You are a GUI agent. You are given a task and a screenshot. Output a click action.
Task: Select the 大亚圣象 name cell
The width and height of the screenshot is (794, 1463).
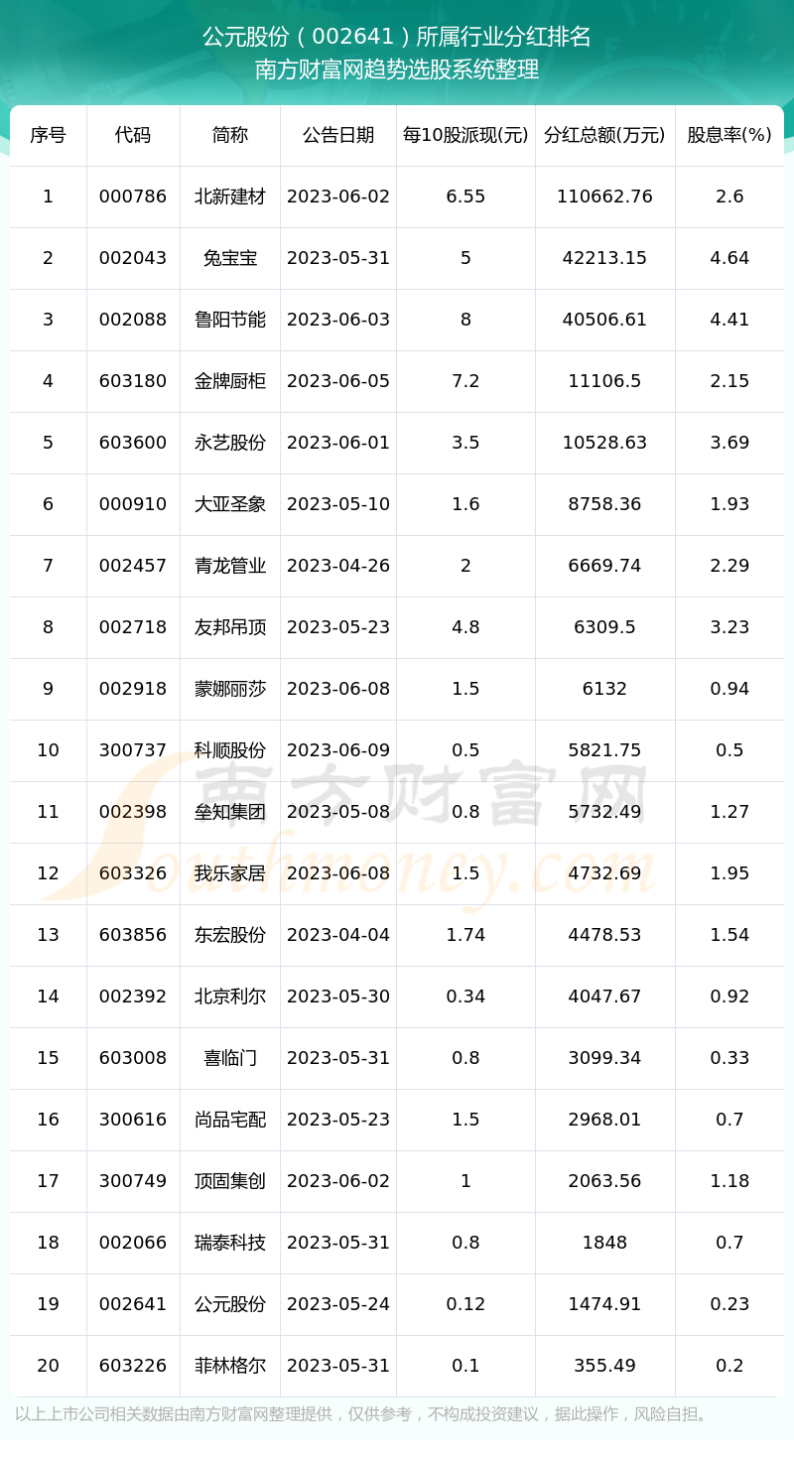230,504
